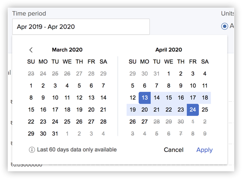Screen dimensions: 242x179
Task: Select March 28 Saturday date
Action: (103, 122)
